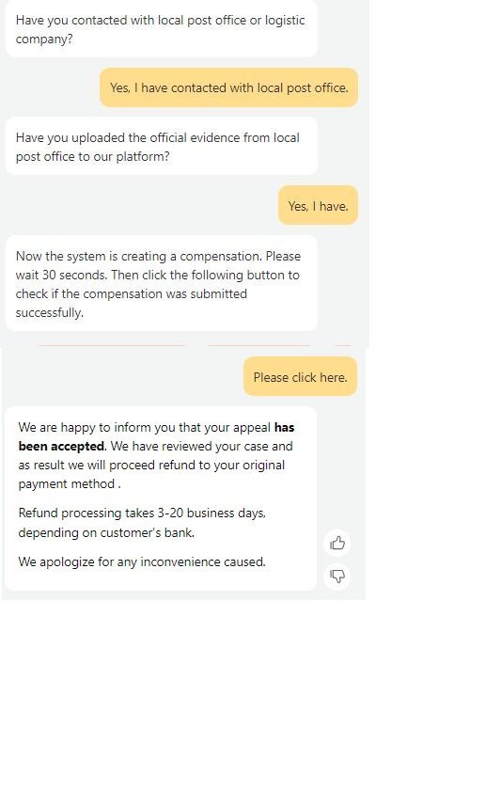The image size is (485, 790).
Task: Click the thumbs up feedback icon
Action: 336,543
